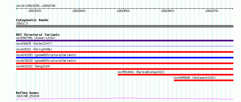Click the purple nsv5967951 variant bar
Screen dimensions: 241x102
click(x=125, y=41)
